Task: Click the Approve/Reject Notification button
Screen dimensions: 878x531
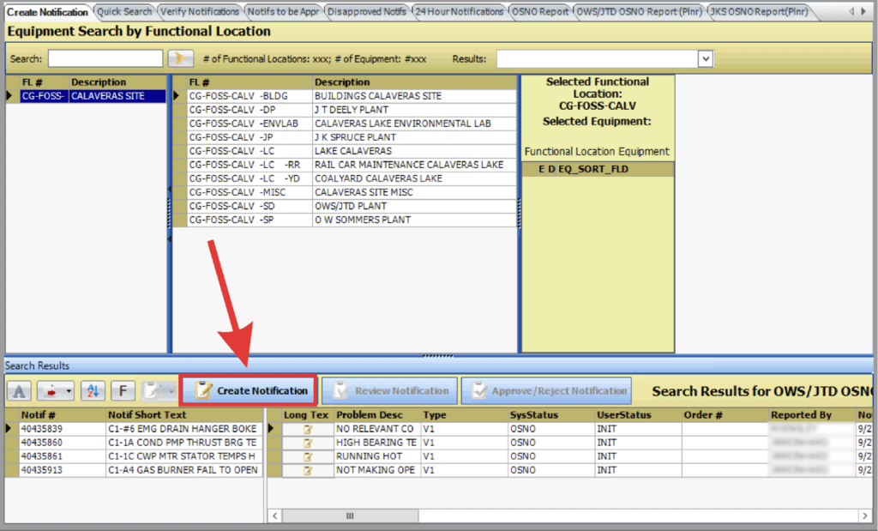Action: click(546, 391)
